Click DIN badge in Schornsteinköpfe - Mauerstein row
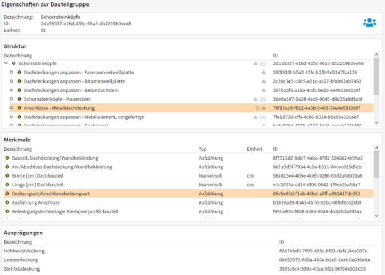Screen dimensions: 385x275 pyautogui.click(x=263, y=100)
